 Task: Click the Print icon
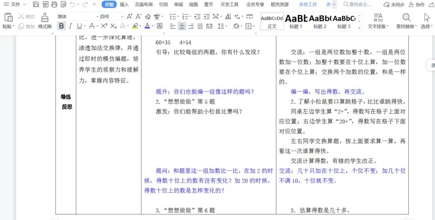tap(54, 4)
